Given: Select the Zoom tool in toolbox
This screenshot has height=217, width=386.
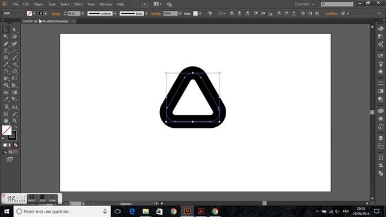Looking at the screenshot, I should (14, 121).
